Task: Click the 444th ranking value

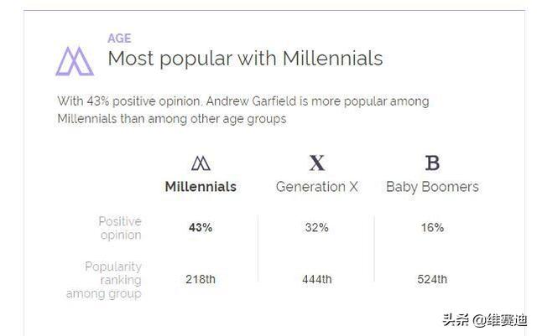Action: (317, 279)
